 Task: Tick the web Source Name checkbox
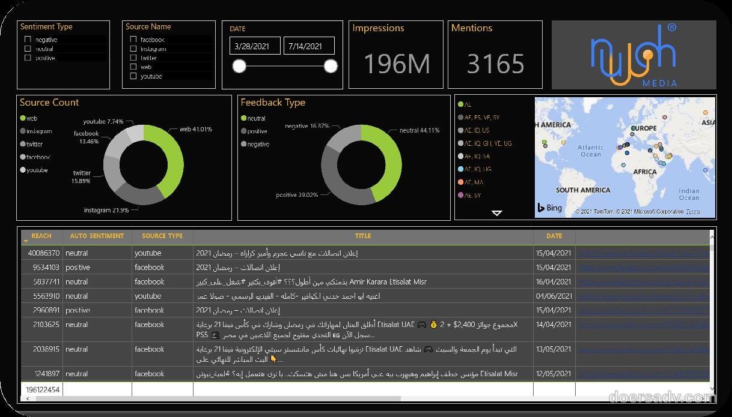pyautogui.click(x=133, y=67)
